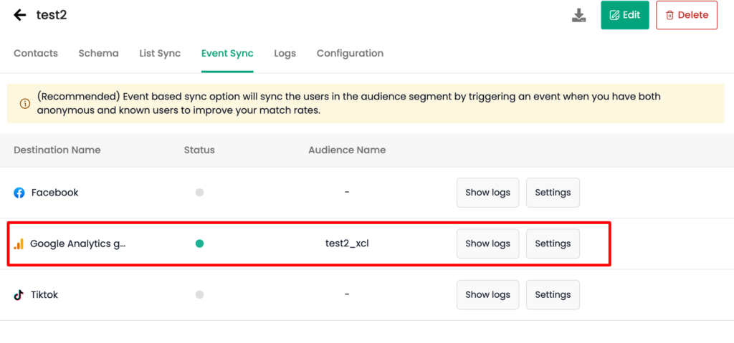Click the Tiktok destination name

coord(44,295)
